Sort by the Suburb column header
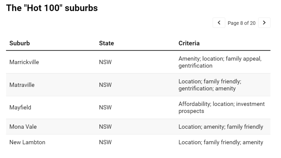 click(x=20, y=43)
